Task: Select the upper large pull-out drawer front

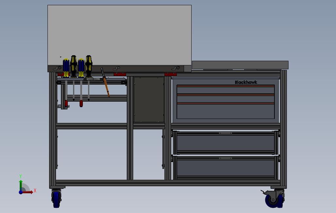Action: [x=225, y=143]
